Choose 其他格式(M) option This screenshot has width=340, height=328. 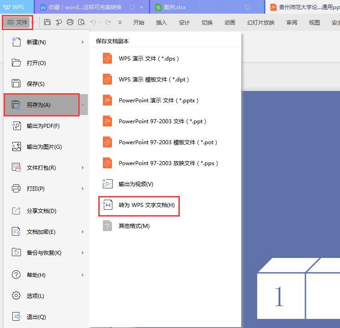(166, 226)
